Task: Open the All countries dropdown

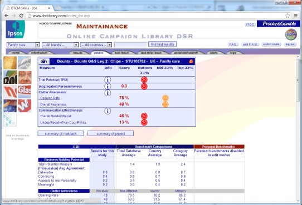Action: pos(96,45)
